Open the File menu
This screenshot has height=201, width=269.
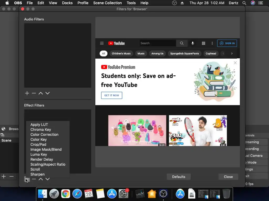coord(30,3)
